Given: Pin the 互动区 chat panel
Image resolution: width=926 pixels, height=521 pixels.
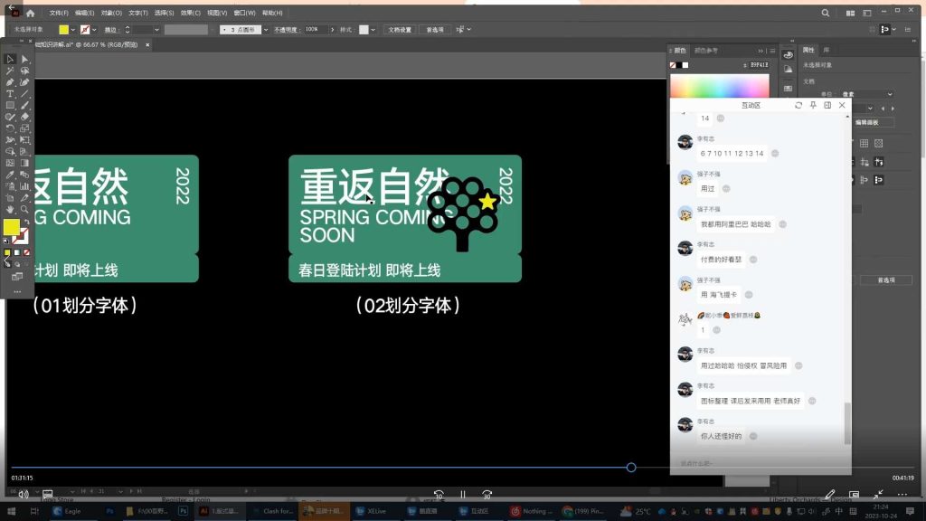Looking at the screenshot, I should point(813,105).
